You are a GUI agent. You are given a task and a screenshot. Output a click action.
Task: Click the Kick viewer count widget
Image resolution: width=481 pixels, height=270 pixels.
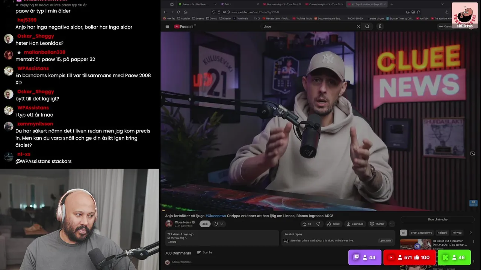point(454,258)
